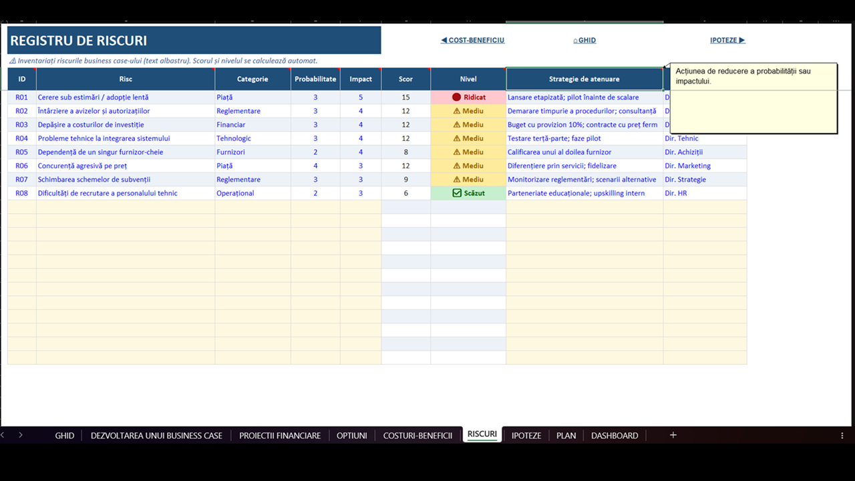This screenshot has height=481, width=855.
Task: Select the Mediu warning level cell for R05
Action: point(468,152)
